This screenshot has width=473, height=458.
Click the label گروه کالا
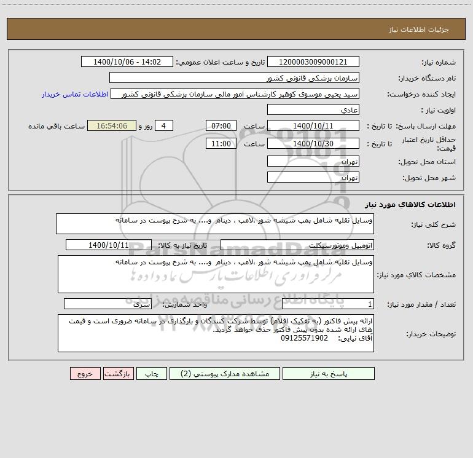click(x=441, y=245)
